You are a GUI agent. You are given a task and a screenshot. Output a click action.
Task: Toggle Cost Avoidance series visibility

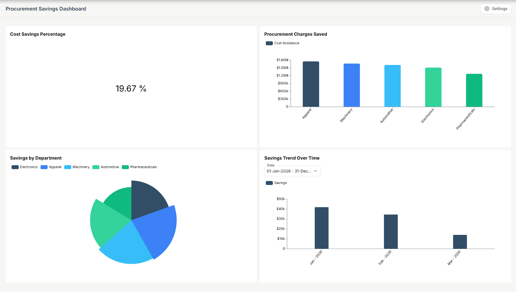pyautogui.click(x=269, y=43)
